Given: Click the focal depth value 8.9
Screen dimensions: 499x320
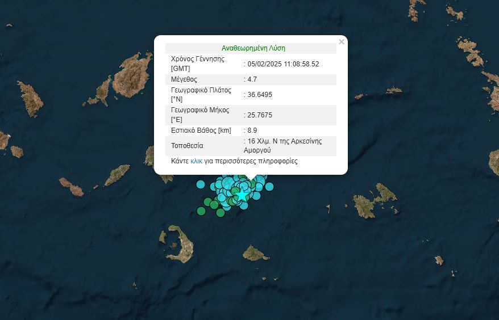Looking at the screenshot, I should (251, 130).
